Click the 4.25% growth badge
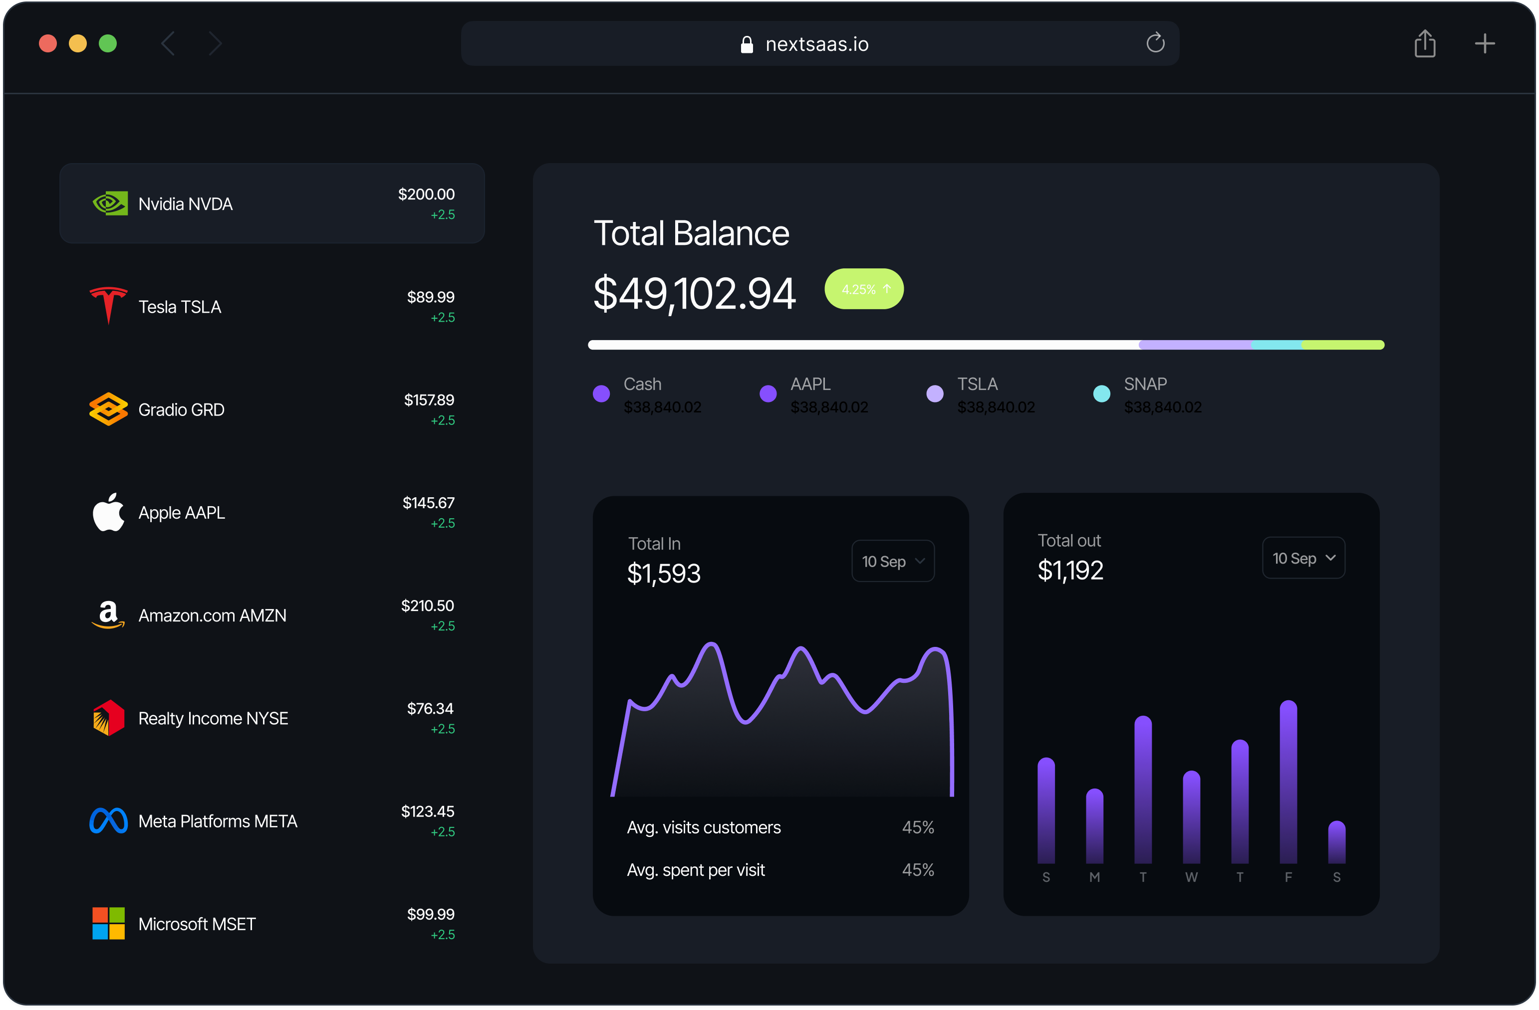Screen dimensions: 1539x1010 click(864, 289)
